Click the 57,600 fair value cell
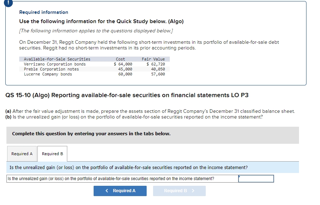 tap(158, 74)
